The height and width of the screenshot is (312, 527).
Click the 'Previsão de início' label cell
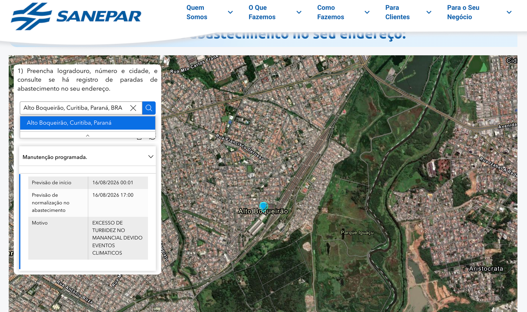click(58, 183)
